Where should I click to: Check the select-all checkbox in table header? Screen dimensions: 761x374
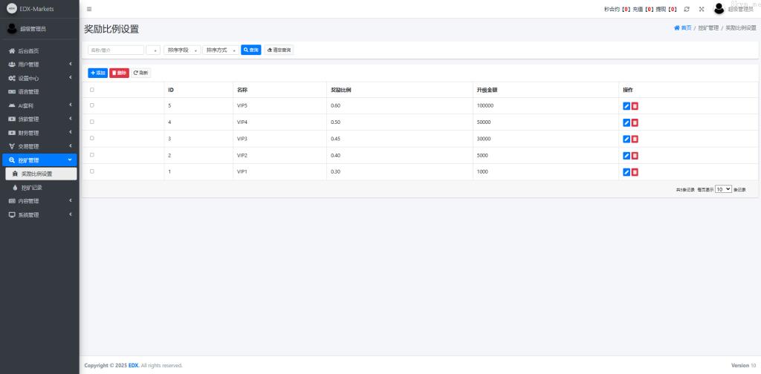click(92, 90)
